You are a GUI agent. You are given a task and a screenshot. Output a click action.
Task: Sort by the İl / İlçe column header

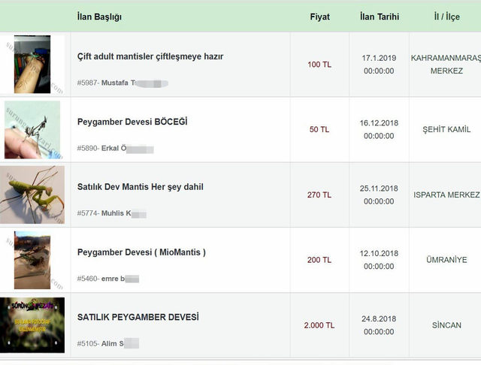[446, 17]
